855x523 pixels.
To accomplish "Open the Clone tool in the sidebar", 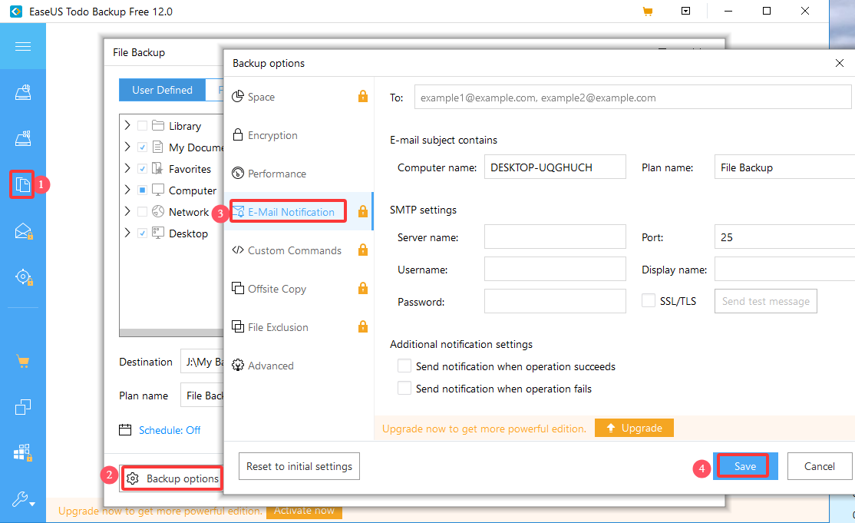I will click(23, 407).
